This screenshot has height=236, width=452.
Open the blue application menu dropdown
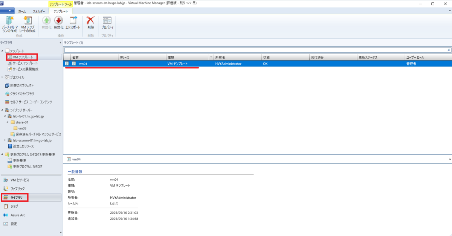(7, 11)
